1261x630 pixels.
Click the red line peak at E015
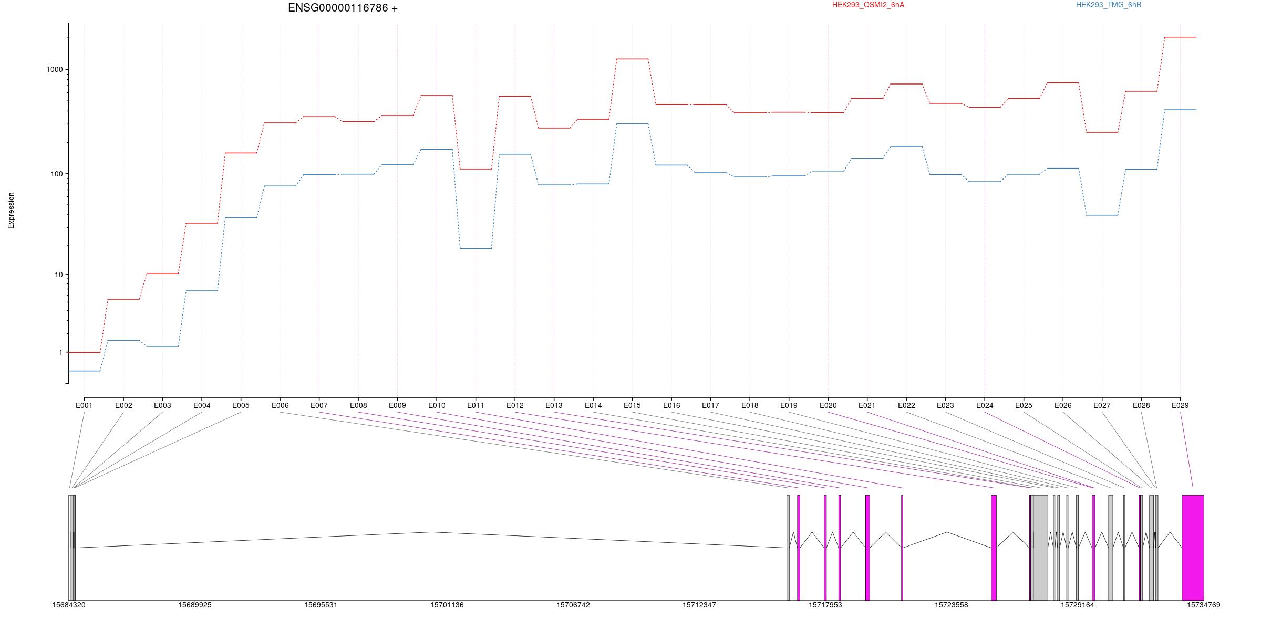click(632, 59)
